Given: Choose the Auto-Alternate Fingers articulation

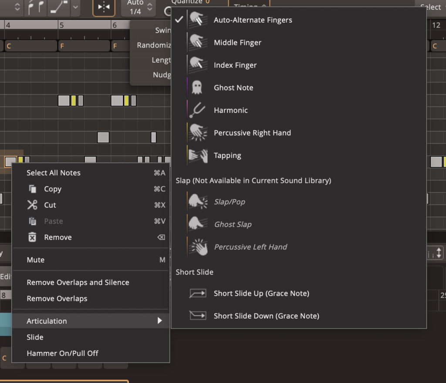Looking at the screenshot, I should tap(299, 20).
